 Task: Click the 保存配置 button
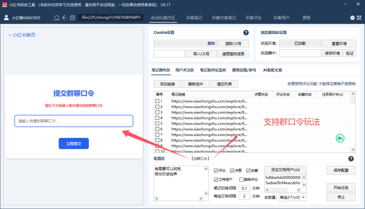click(341, 170)
